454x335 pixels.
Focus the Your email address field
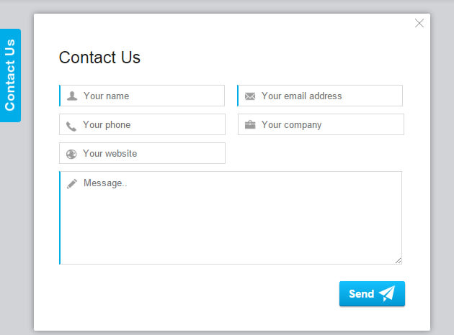(328, 96)
